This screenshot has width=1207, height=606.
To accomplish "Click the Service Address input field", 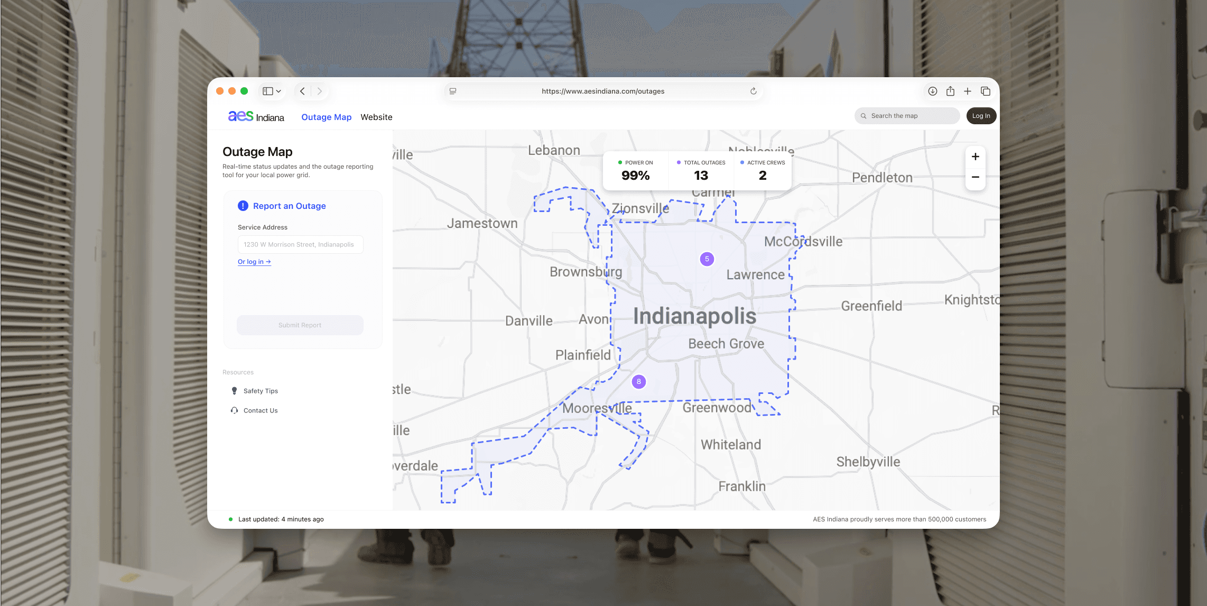I will tap(300, 244).
